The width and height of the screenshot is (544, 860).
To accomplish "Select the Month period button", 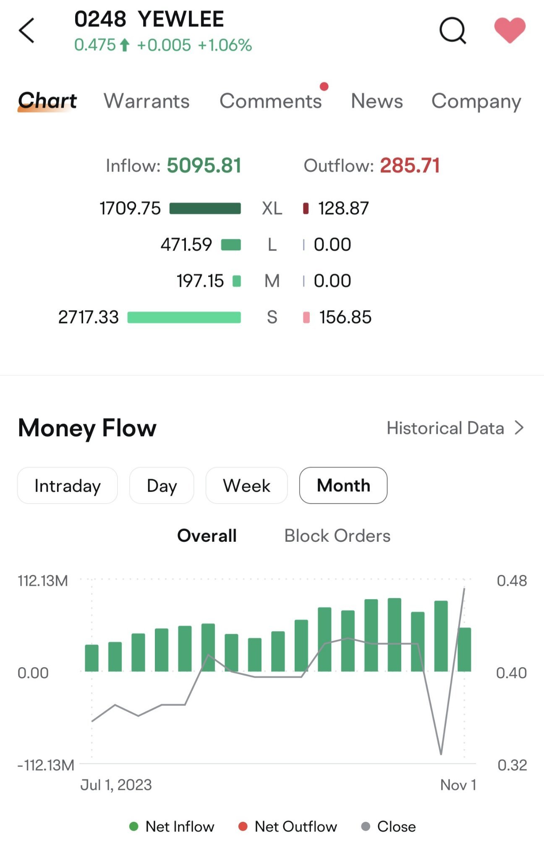I will pos(343,485).
